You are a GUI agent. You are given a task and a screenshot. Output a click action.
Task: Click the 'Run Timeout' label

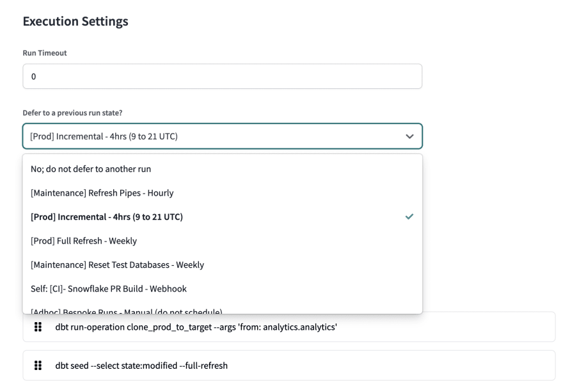[x=45, y=53]
